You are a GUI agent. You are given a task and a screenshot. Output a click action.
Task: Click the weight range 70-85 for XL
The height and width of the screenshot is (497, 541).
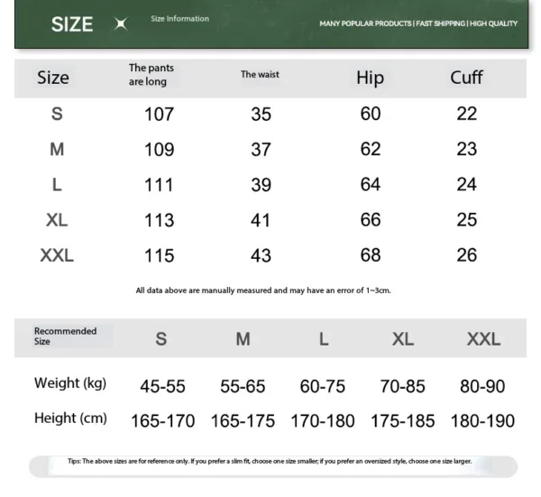pyautogui.click(x=402, y=386)
